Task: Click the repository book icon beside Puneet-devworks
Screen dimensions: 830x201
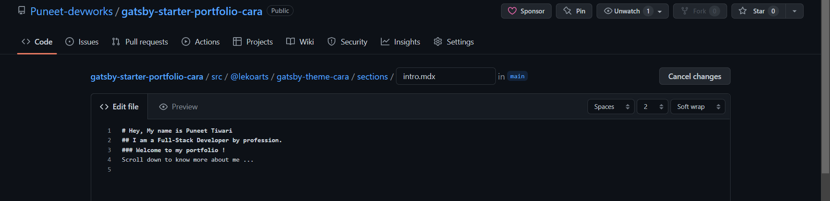Action: [22, 11]
